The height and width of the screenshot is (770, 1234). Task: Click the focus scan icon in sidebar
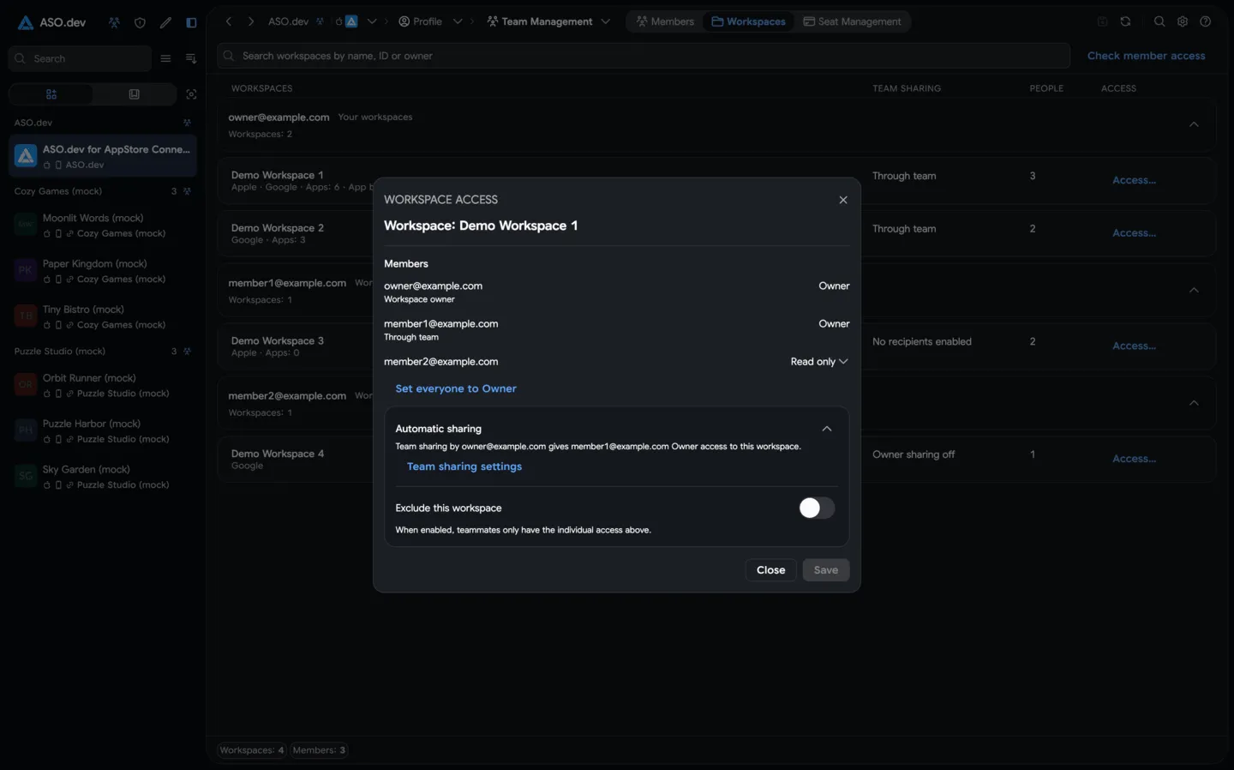tap(191, 94)
